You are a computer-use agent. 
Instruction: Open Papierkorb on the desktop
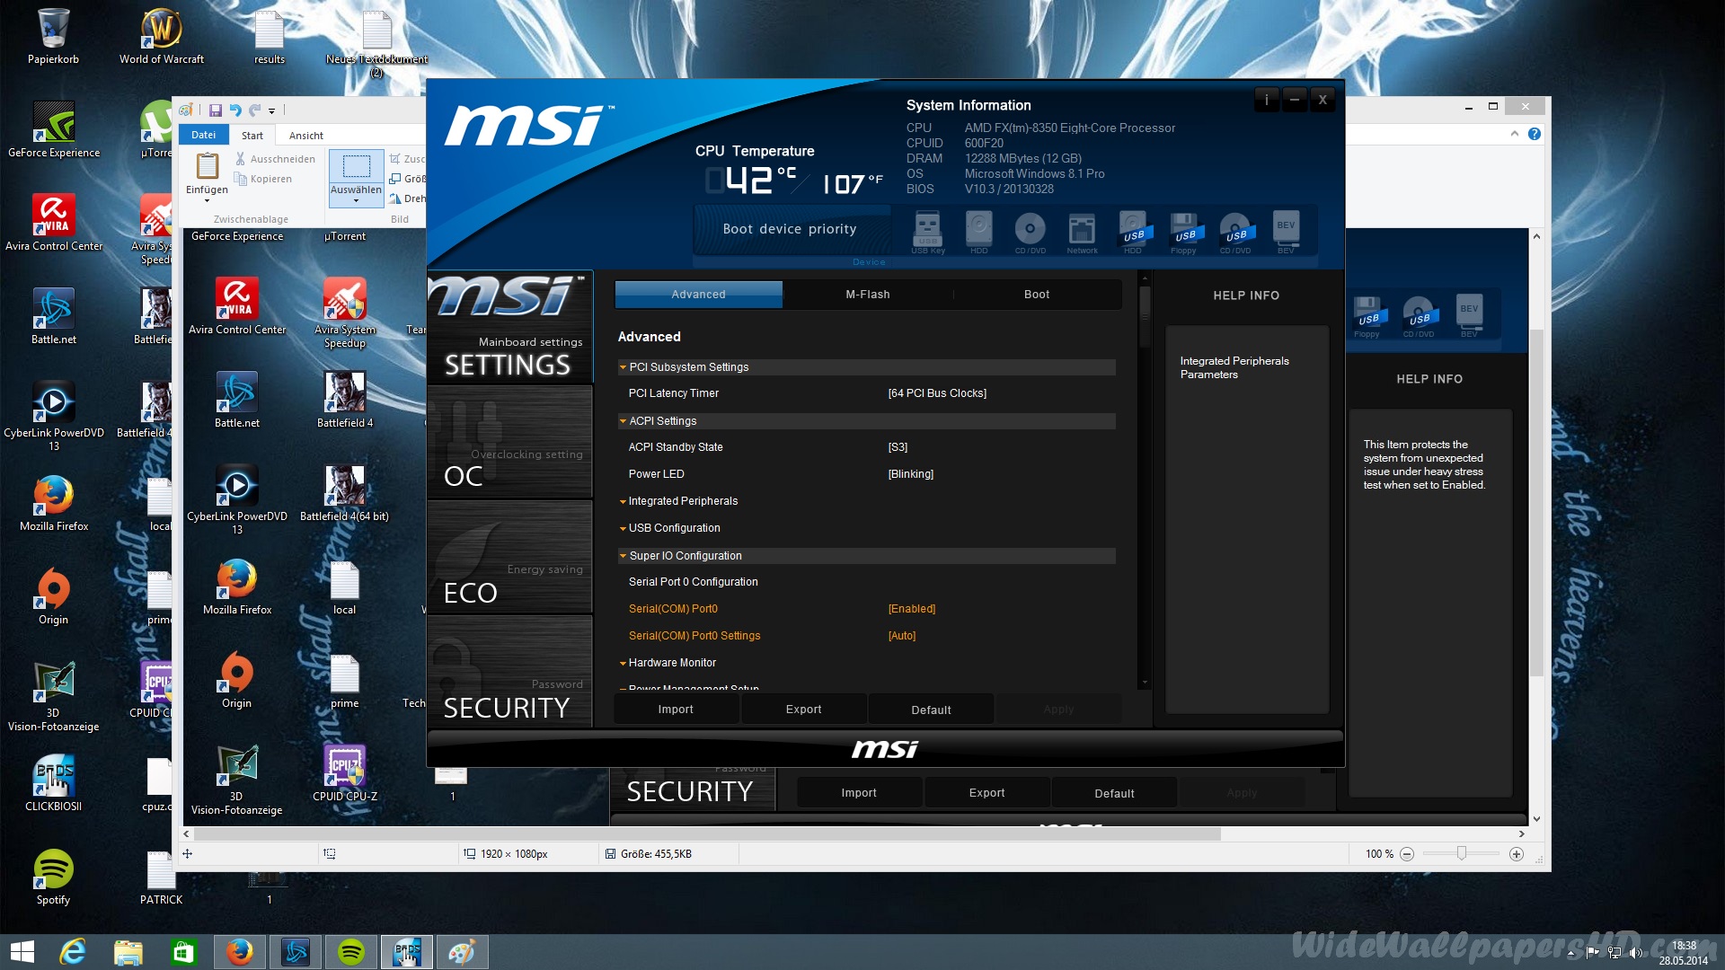coord(53,36)
